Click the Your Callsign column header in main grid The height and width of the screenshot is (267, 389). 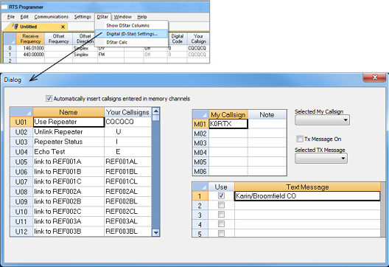click(x=198, y=39)
